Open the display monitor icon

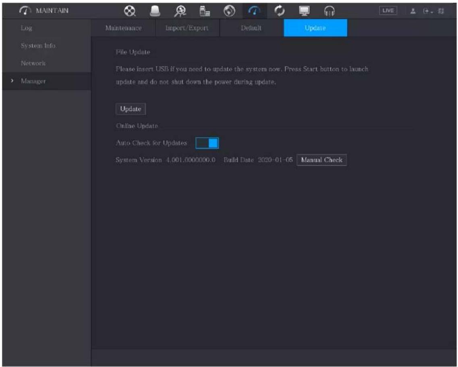point(305,11)
